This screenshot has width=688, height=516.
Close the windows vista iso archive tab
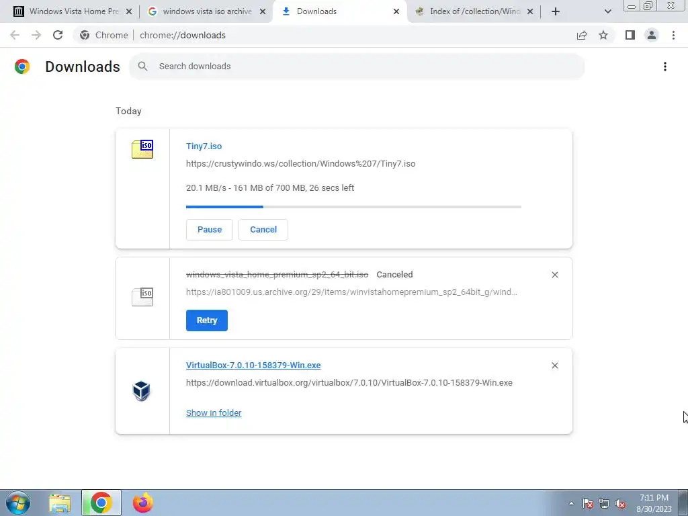point(263,12)
